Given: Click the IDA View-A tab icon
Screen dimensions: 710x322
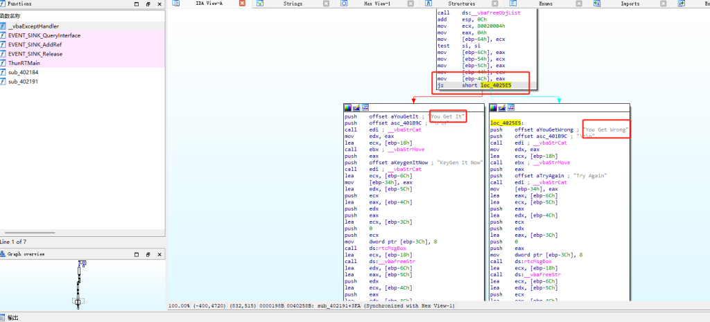Looking at the screenshot, I should pos(176,3).
